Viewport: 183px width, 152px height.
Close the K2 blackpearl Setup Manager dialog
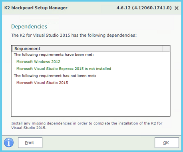(177, 8)
